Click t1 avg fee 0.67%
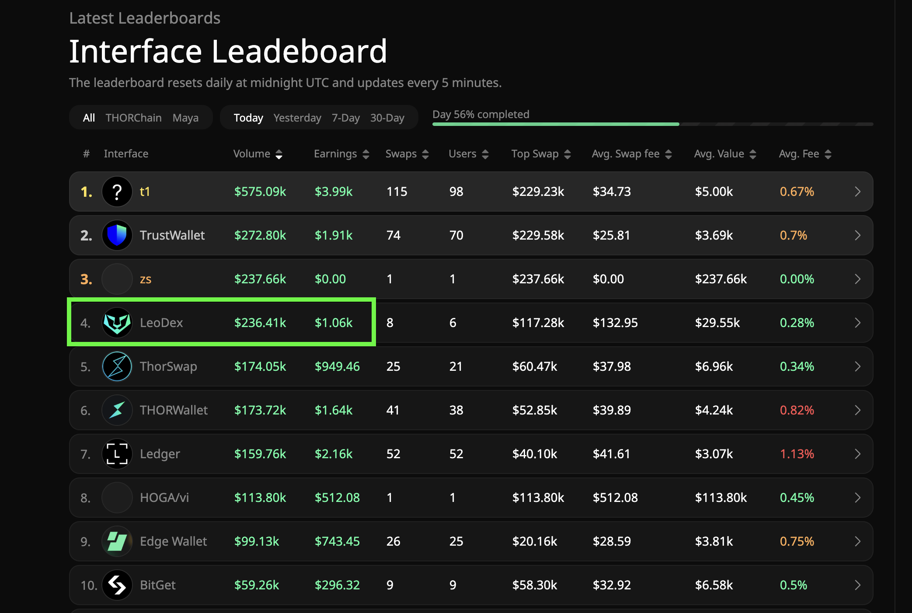 [797, 192]
